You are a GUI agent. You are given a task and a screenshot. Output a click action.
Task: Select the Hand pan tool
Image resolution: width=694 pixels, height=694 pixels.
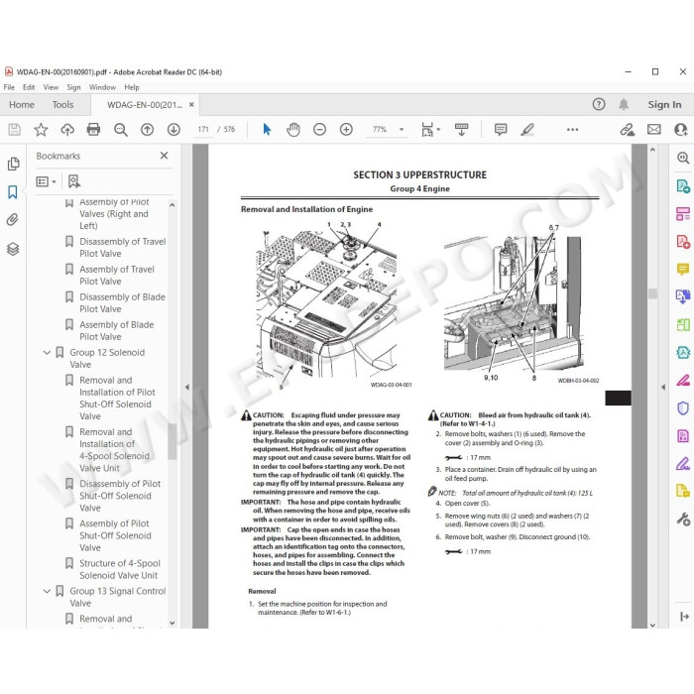point(293,129)
